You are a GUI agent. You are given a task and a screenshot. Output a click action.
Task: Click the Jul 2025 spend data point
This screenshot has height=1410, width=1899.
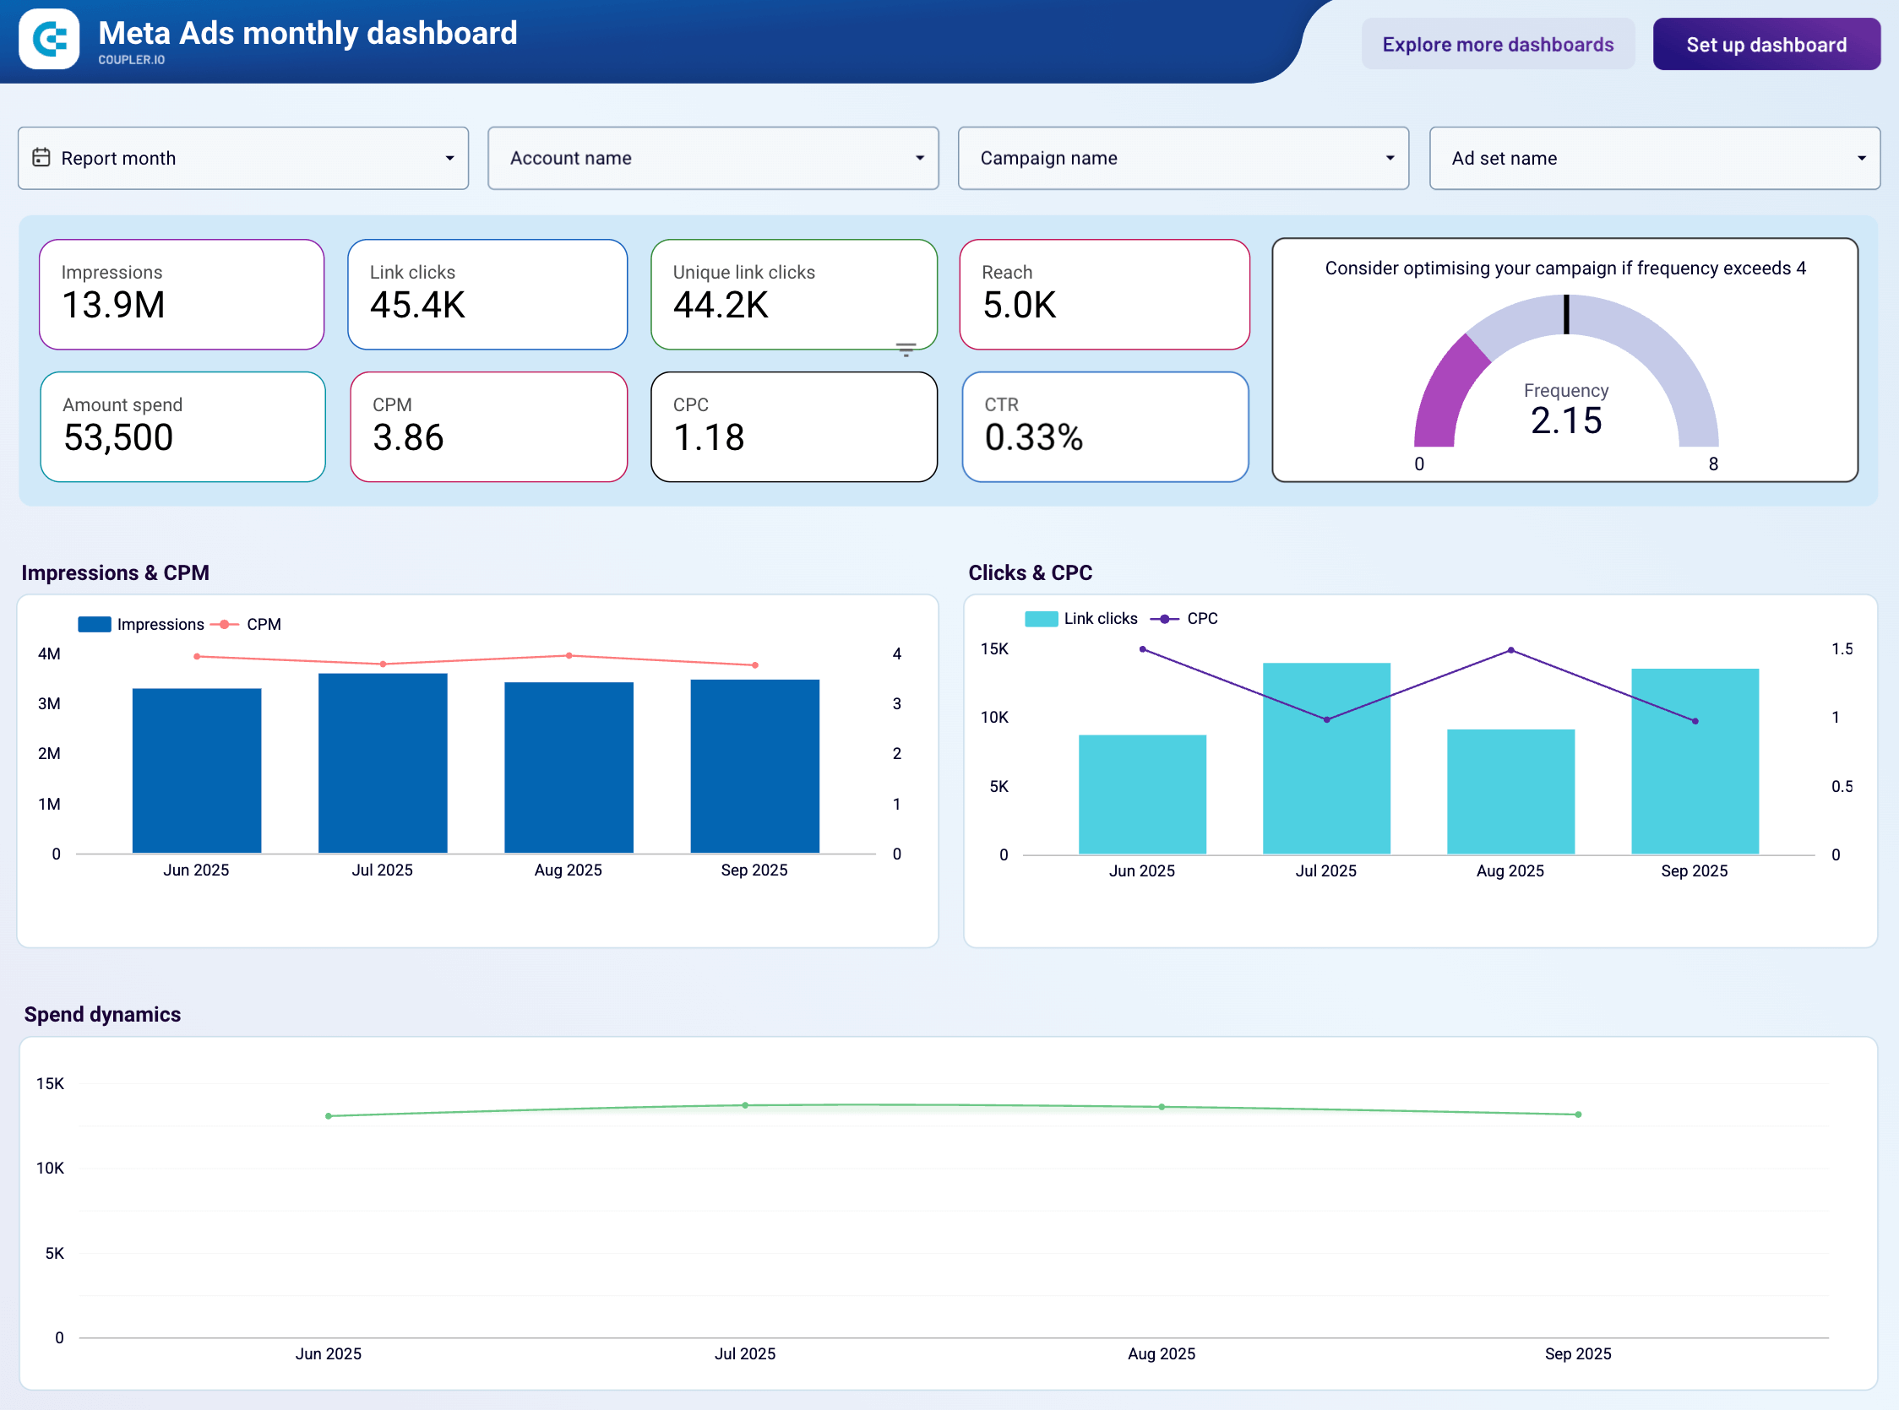(744, 1105)
